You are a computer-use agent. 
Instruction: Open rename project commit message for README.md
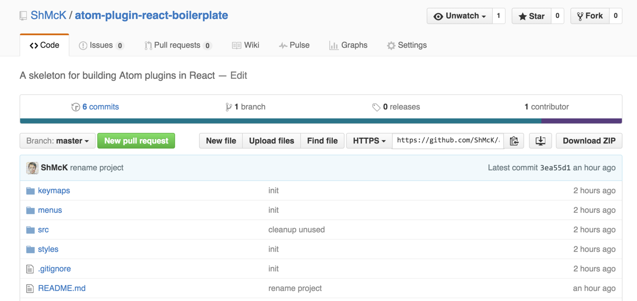pos(295,288)
